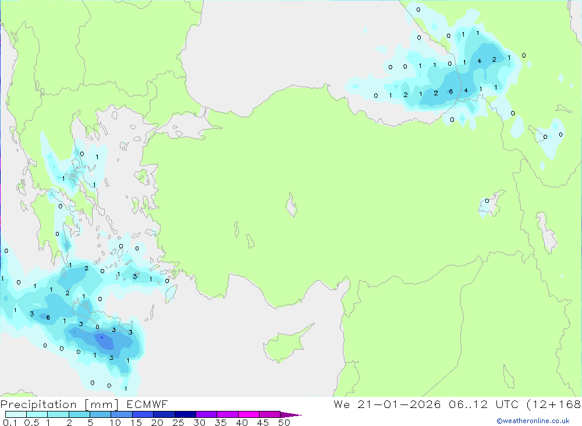582x426 pixels.
Task: Click the legend label '35'
Action: 221,423
